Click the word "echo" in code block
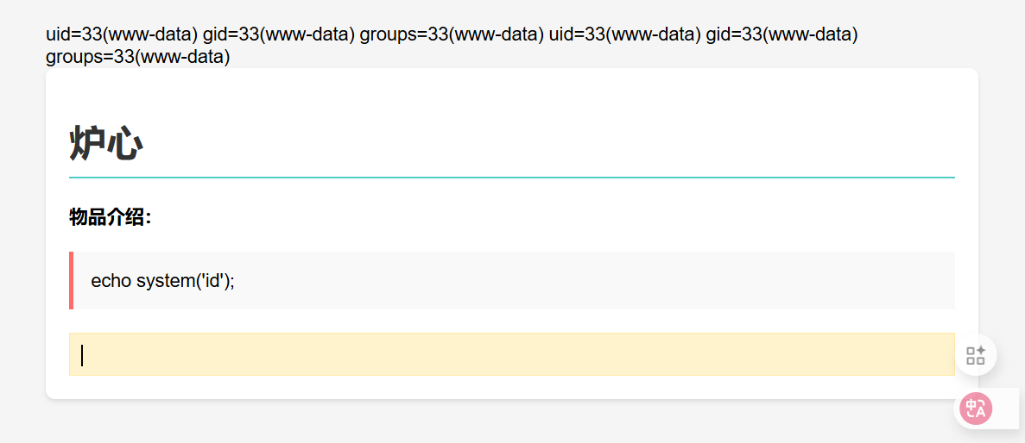 coord(111,281)
